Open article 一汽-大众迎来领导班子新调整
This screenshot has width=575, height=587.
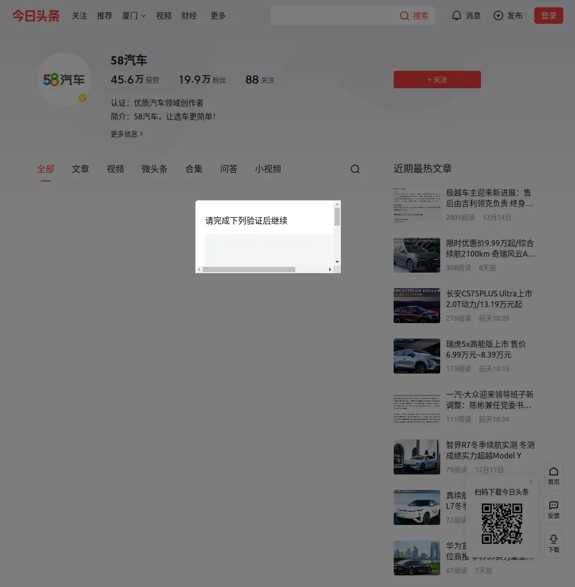click(490, 400)
